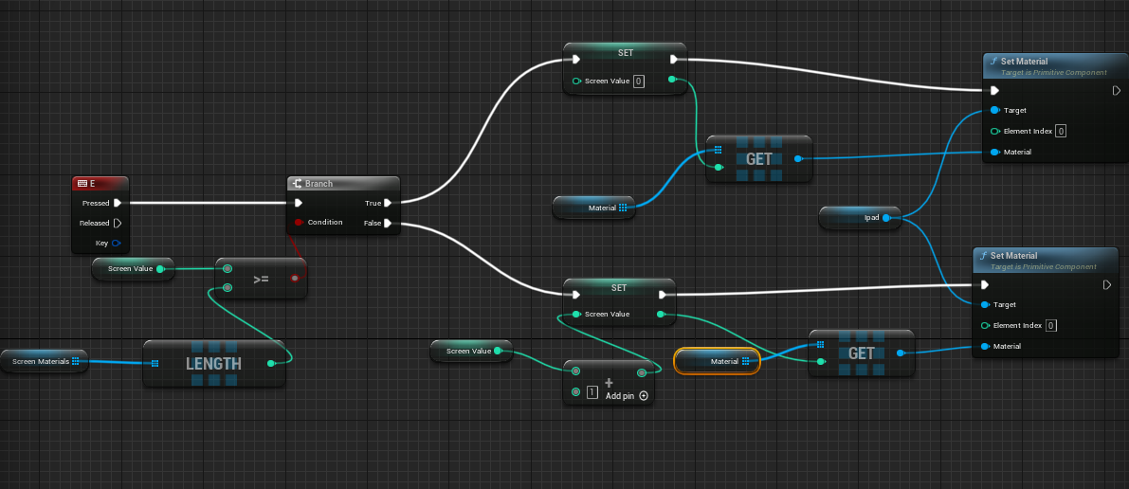Click the output exec pin of the upper SET node
Image resolution: width=1129 pixels, height=489 pixels.
(674, 59)
